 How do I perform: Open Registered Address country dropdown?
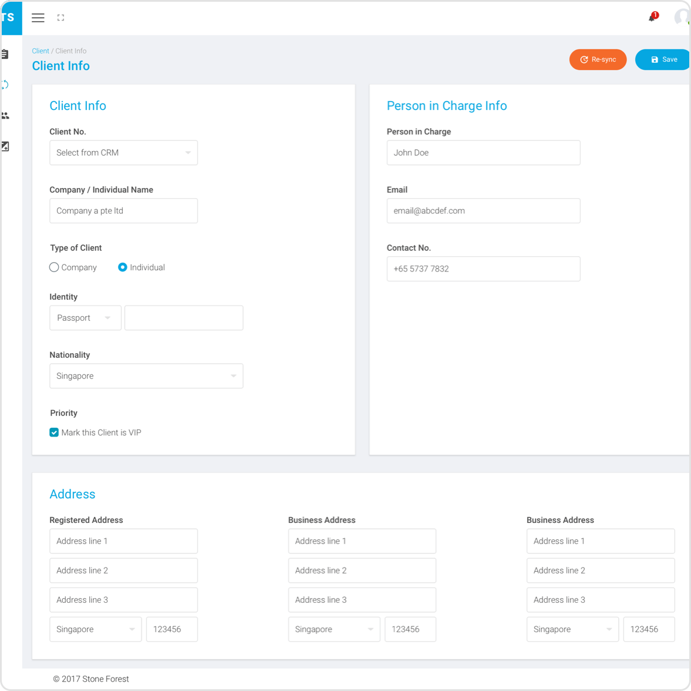coord(95,629)
